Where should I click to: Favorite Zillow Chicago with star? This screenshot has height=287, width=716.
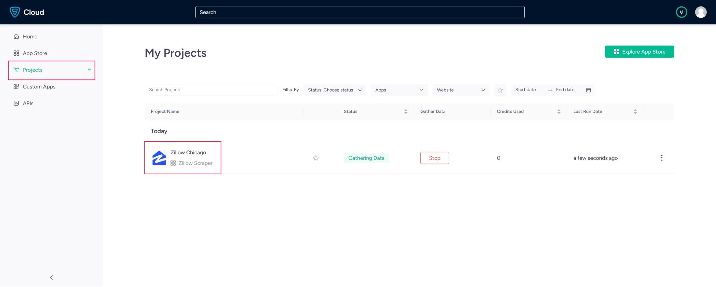316,158
